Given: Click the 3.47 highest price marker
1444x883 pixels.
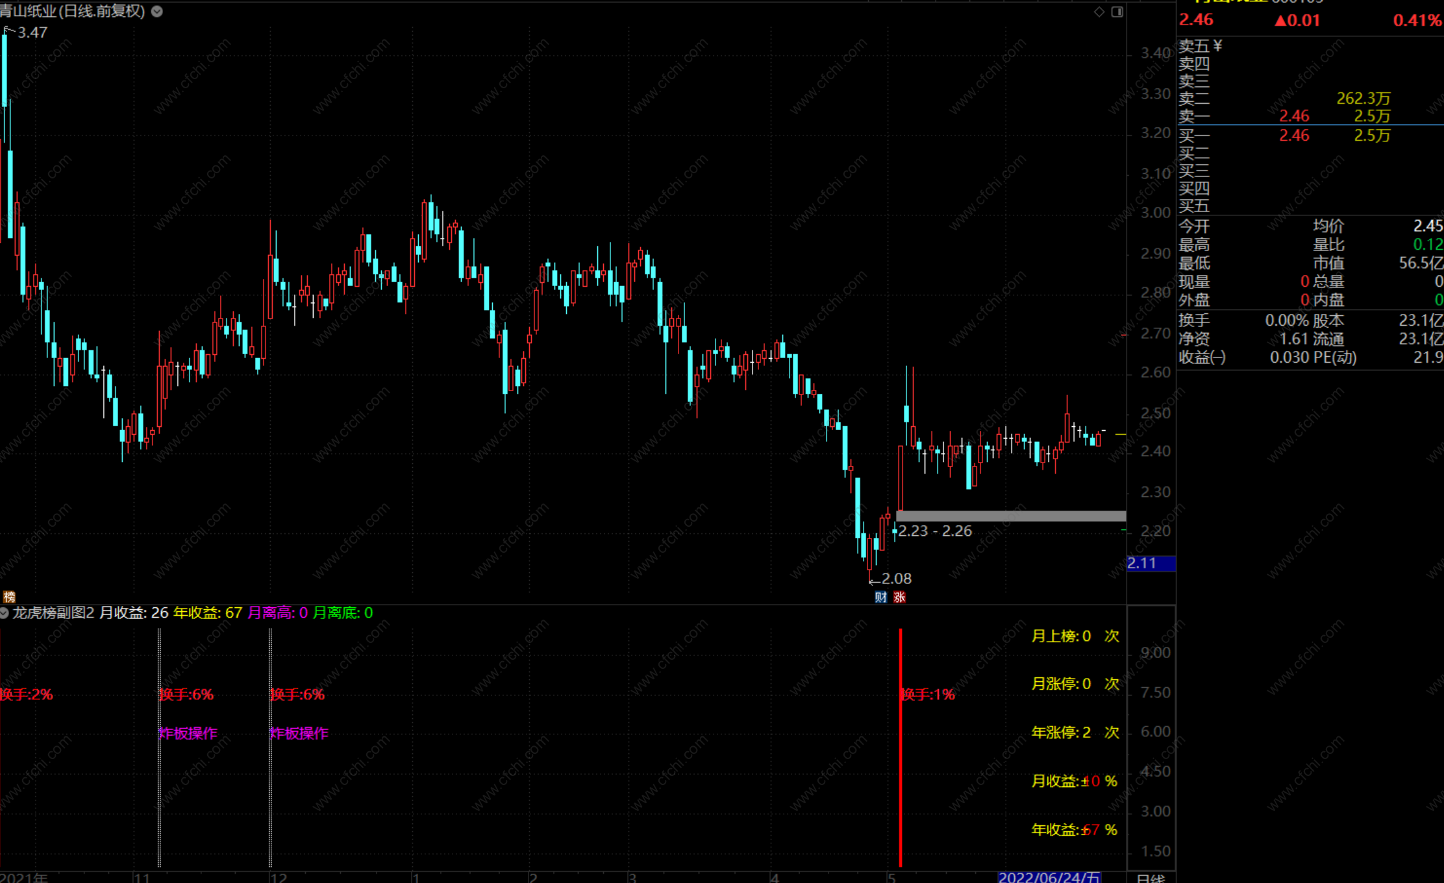Looking at the screenshot, I should (32, 32).
